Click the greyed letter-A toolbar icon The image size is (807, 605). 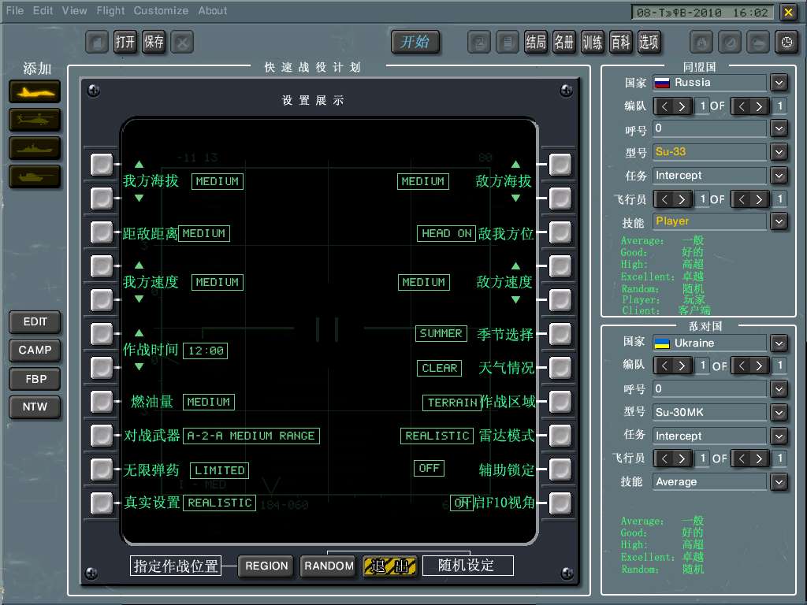click(x=701, y=43)
